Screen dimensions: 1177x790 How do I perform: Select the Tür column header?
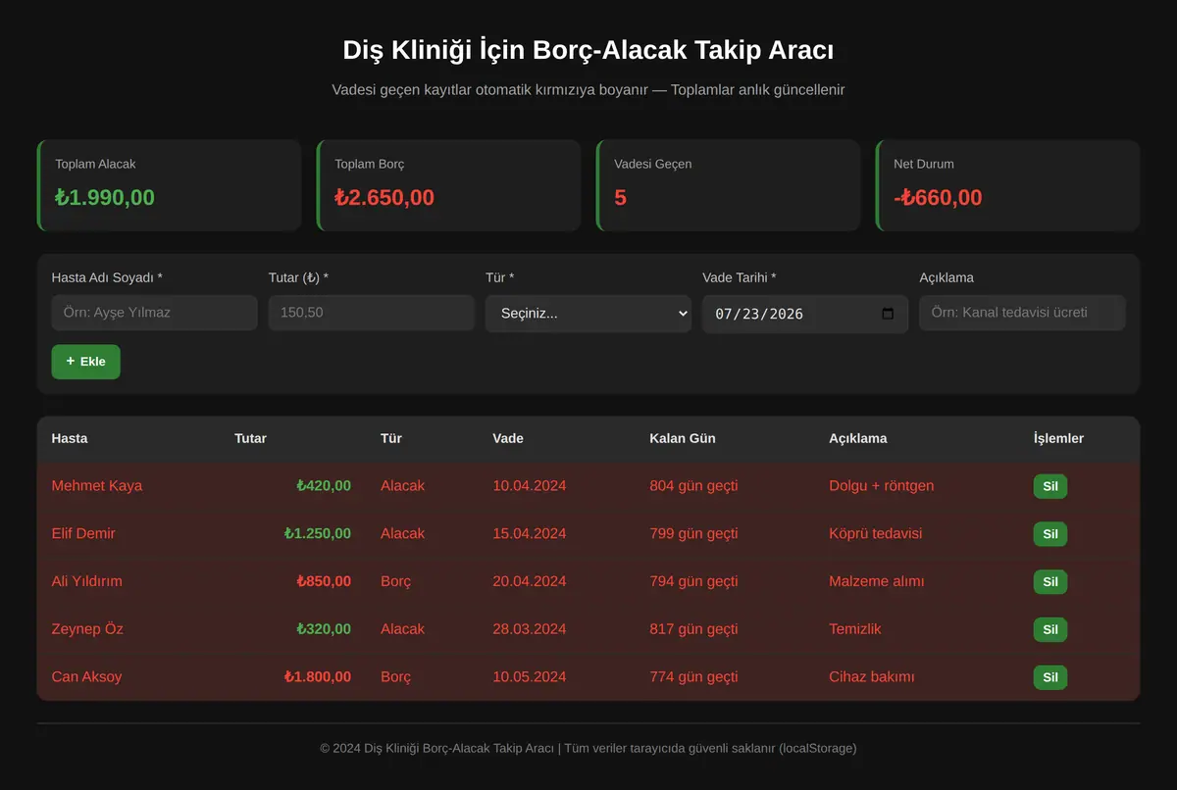tap(391, 438)
